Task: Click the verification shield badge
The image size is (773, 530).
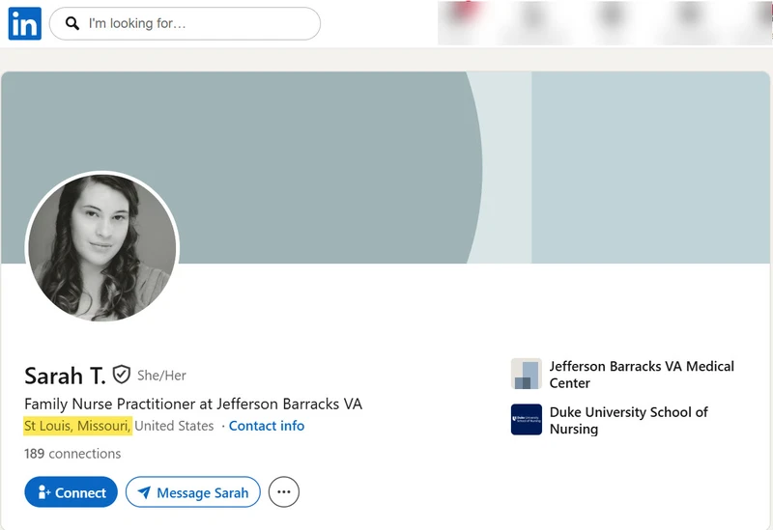Action: (x=122, y=375)
